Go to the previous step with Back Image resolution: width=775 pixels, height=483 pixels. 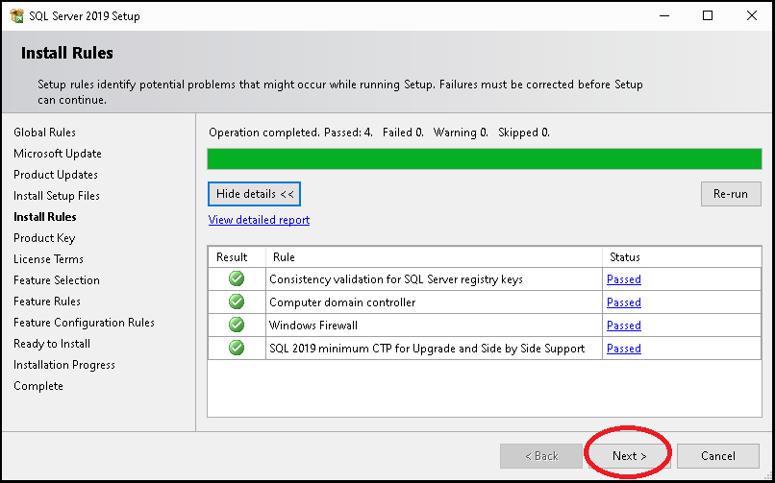click(x=541, y=456)
